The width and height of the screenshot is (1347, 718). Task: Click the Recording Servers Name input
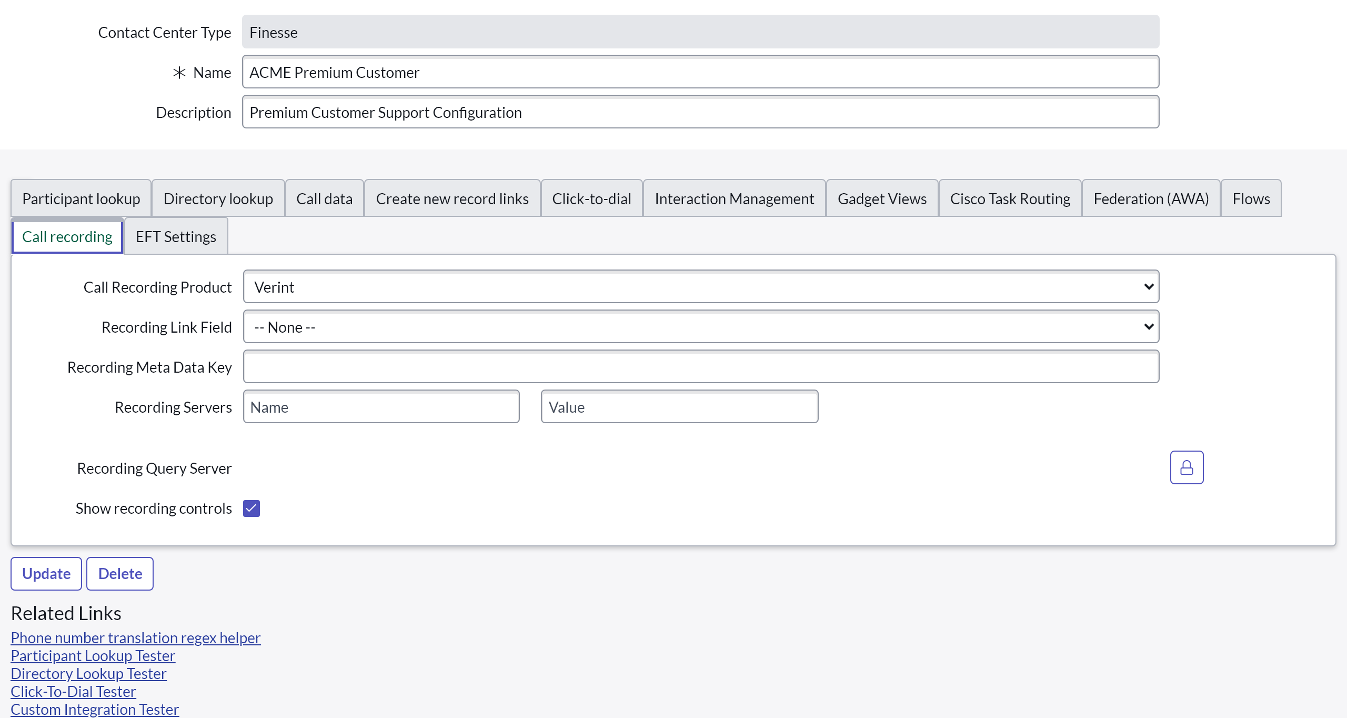click(x=381, y=407)
